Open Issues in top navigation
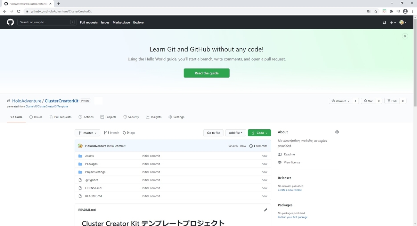This screenshot has height=226, width=417. click(105, 22)
